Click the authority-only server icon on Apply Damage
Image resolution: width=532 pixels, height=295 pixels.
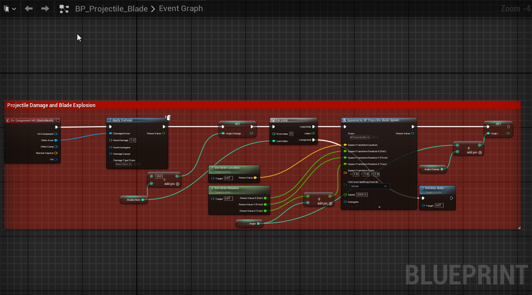[168, 117]
